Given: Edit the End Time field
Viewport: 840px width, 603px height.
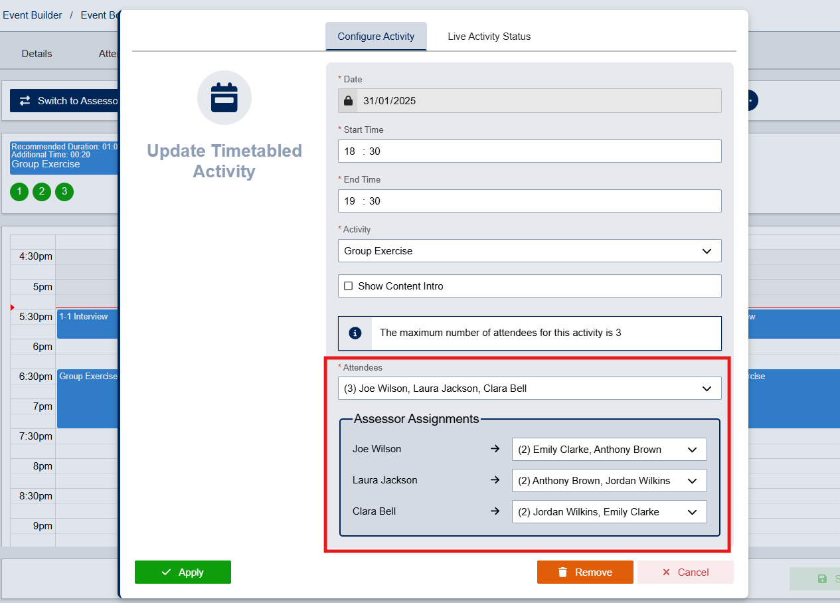Looking at the screenshot, I should [529, 201].
